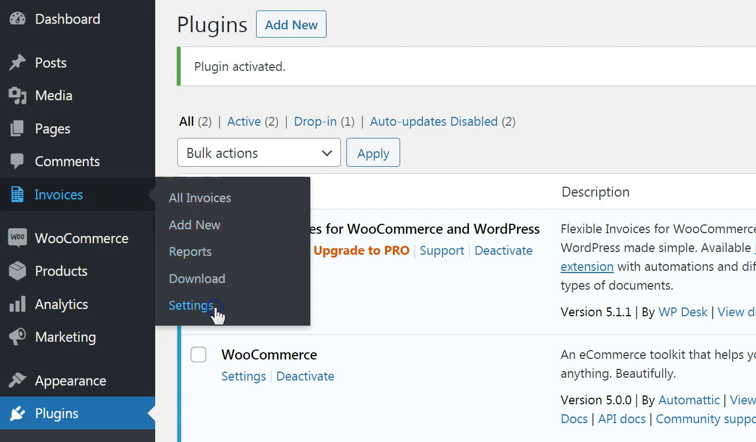Click the Plugin activated notice text
The width and height of the screenshot is (756, 442).
[239, 66]
